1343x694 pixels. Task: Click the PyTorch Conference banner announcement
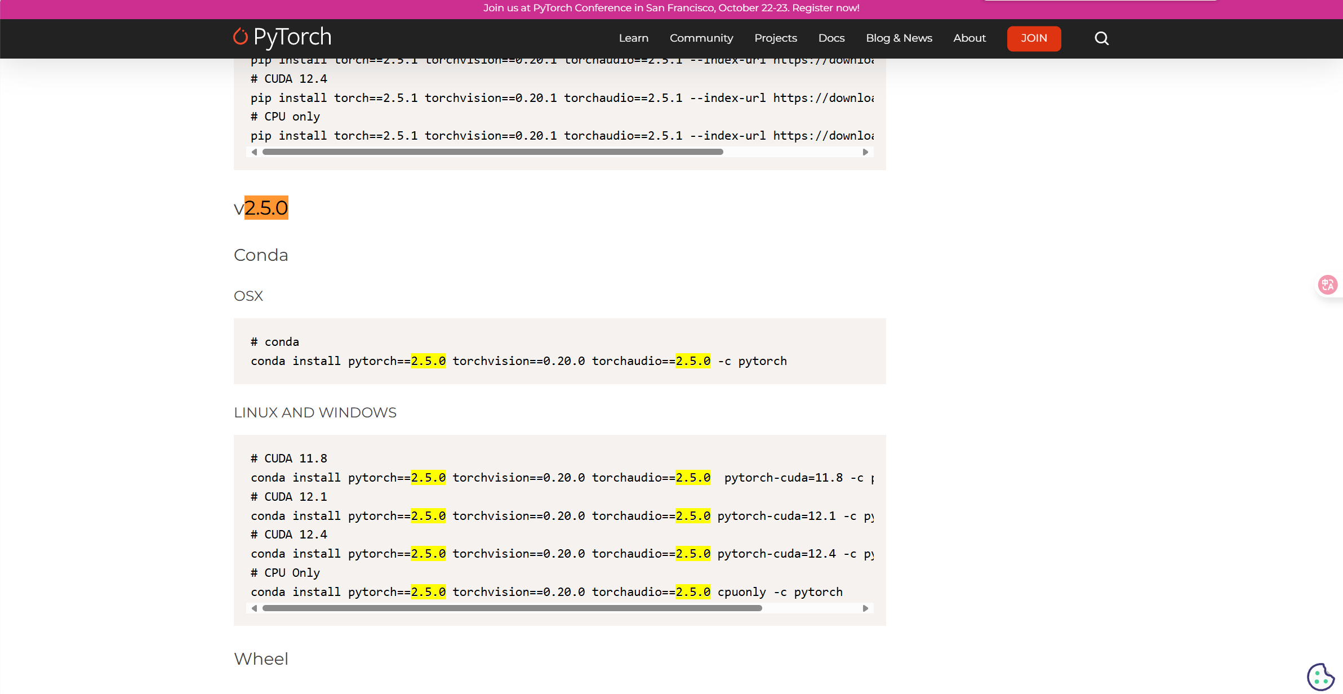pos(671,8)
